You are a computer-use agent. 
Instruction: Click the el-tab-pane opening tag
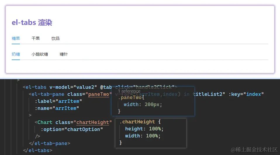(x=46, y=94)
